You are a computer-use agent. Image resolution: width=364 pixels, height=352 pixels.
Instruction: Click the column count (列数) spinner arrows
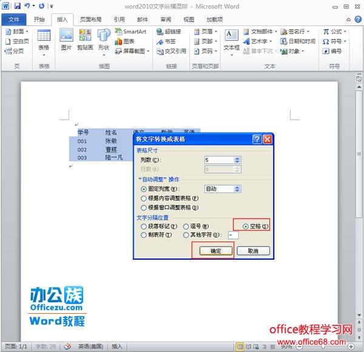(237, 160)
